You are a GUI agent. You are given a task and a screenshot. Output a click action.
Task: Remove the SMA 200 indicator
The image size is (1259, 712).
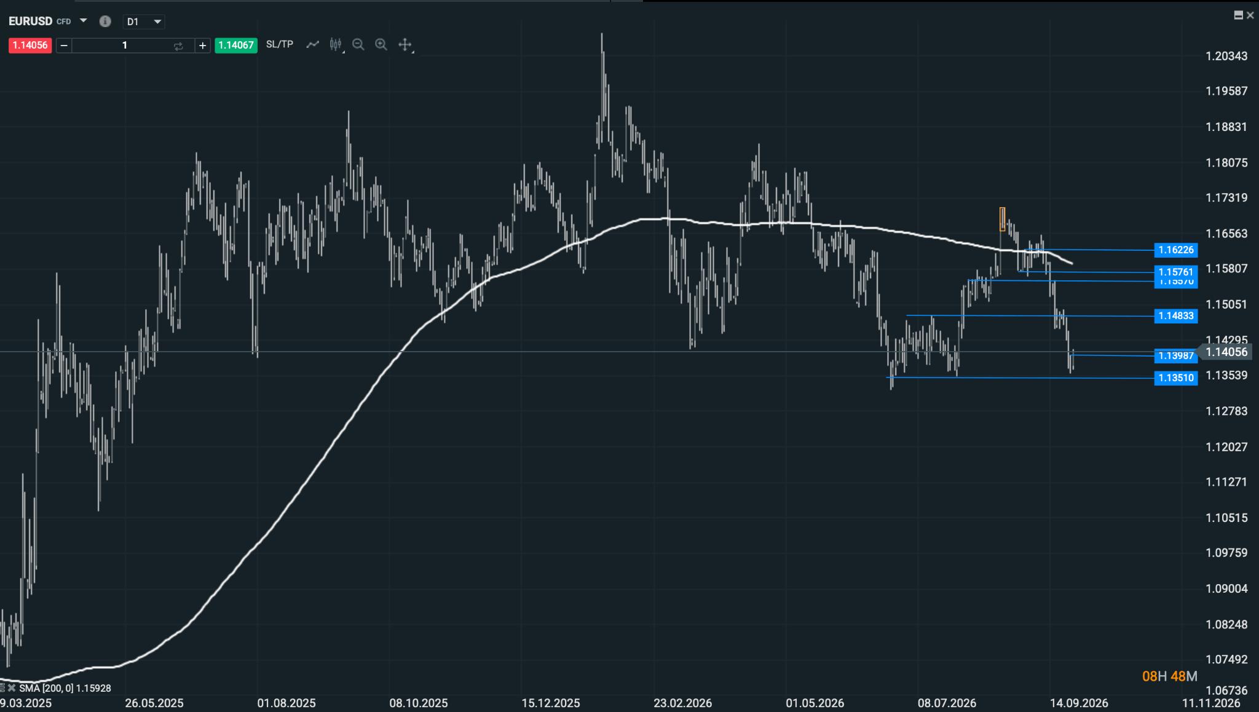[x=11, y=688]
